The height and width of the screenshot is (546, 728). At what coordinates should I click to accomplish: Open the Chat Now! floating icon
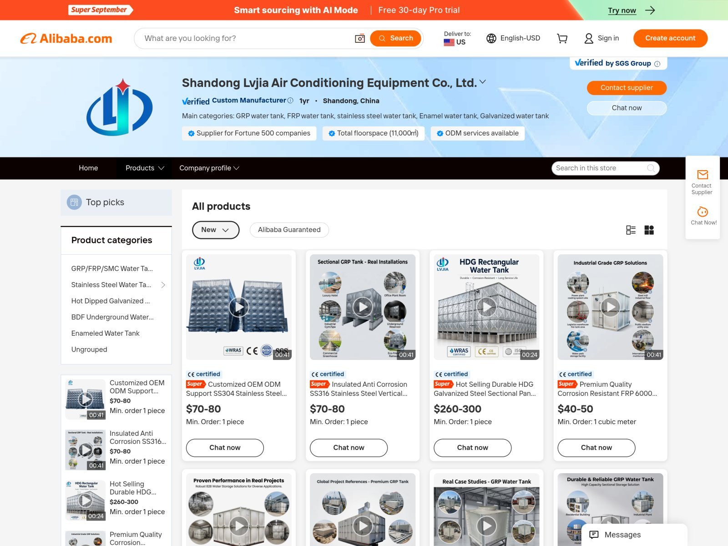coord(703,212)
